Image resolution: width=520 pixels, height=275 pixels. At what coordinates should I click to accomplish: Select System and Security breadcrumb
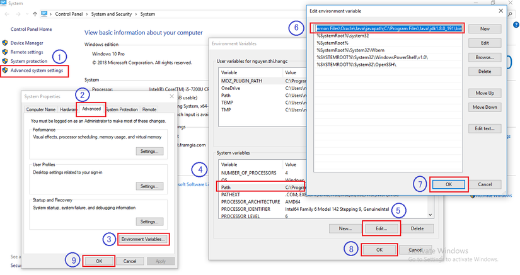[x=112, y=14]
